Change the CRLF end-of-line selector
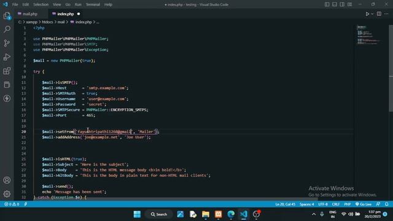393x221 pixels. click(x=336, y=204)
